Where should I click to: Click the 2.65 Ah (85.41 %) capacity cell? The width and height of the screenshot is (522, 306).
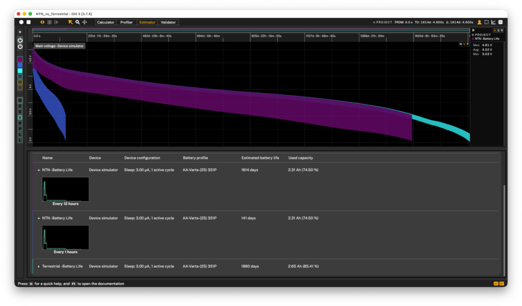303,266
